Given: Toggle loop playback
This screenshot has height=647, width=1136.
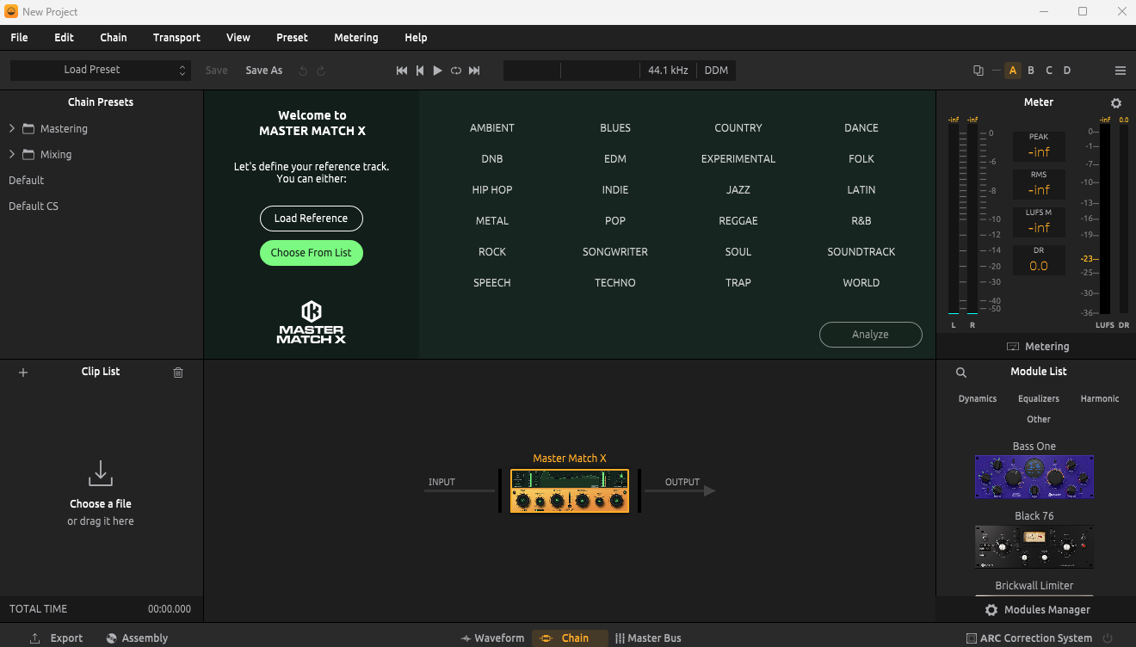Looking at the screenshot, I should pyautogui.click(x=456, y=71).
